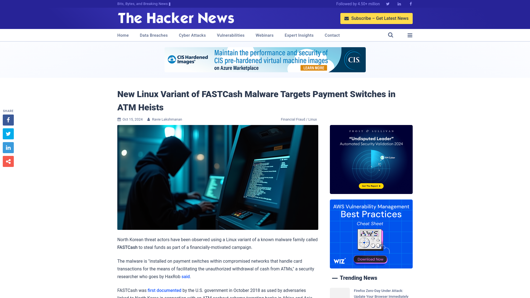Click the generic share icon
Screen dimensions: 530x298
(x=8, y=161)
